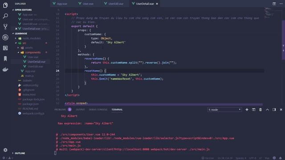
Task: Split the editor to the right
Action: point(274,4)
